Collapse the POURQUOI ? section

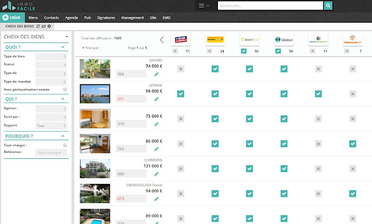click(63, 136)
